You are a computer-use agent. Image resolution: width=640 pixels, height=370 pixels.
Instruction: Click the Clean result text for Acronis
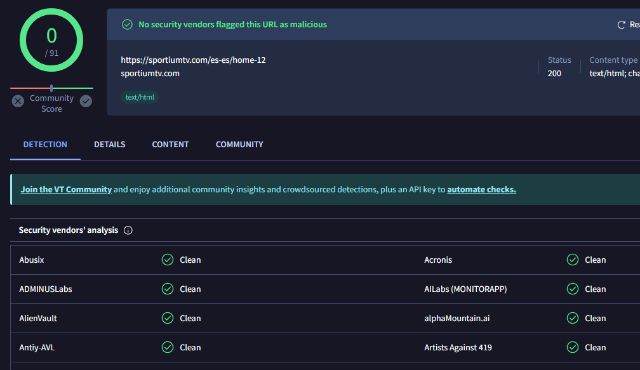click(595, 260)
